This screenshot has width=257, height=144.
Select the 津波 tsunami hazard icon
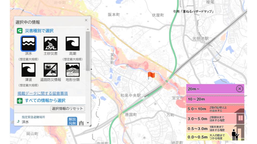pos(28,70)
